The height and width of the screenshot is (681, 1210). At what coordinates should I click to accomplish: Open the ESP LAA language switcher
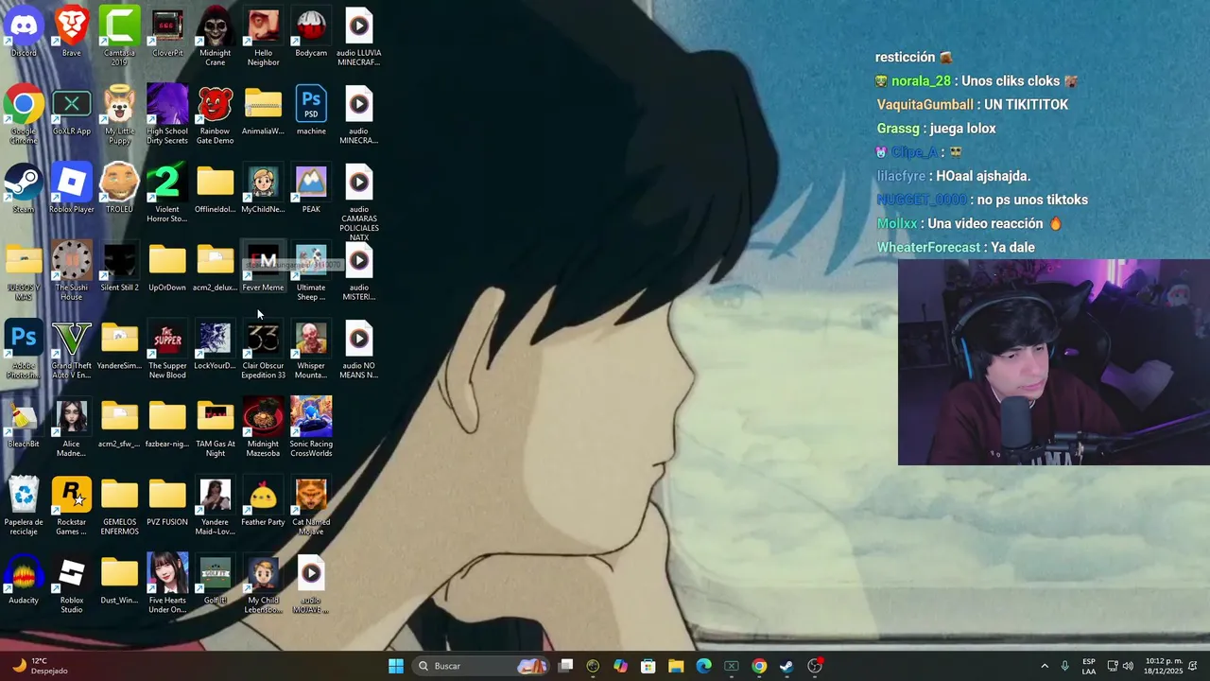[1089, 666]
